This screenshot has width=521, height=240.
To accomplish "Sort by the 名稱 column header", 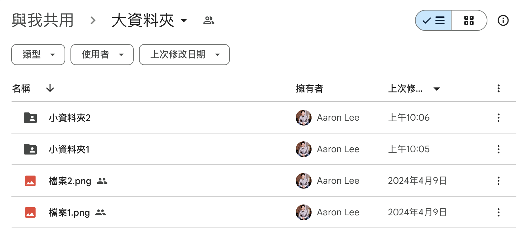I will coord(21,88).
